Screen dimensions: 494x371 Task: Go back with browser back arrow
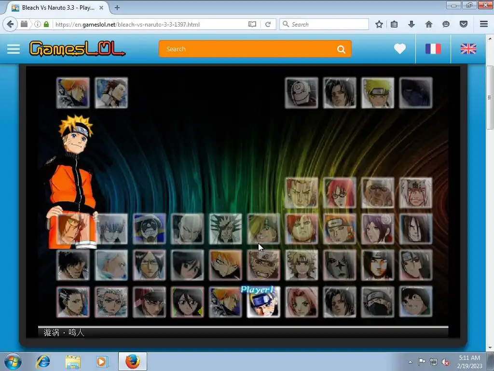(10, 24)
